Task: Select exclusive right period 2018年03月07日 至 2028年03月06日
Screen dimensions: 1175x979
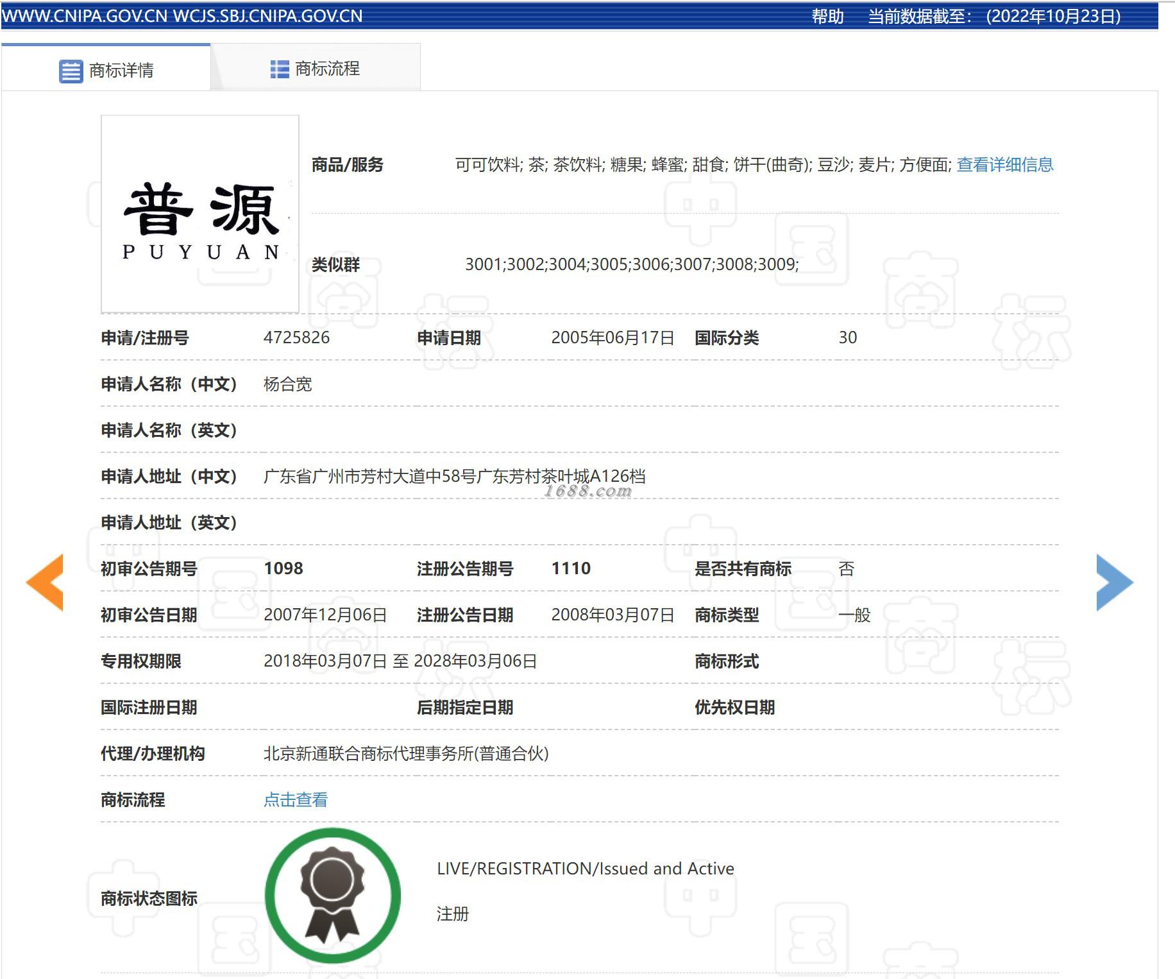Action: (400, 661)
